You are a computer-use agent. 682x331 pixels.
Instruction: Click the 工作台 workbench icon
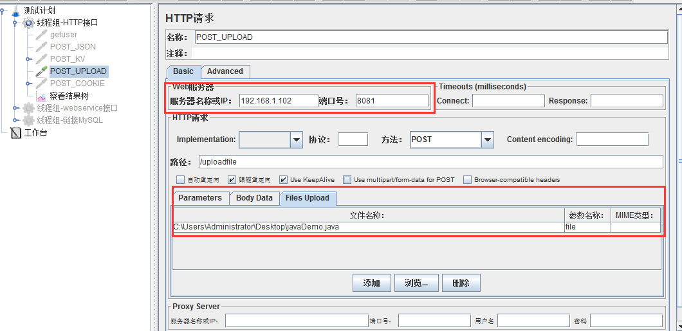point(15,132)
